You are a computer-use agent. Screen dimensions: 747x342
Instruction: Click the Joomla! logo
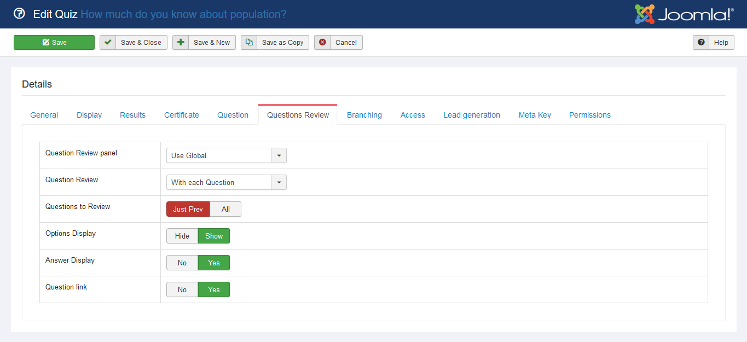click(684, 14)
